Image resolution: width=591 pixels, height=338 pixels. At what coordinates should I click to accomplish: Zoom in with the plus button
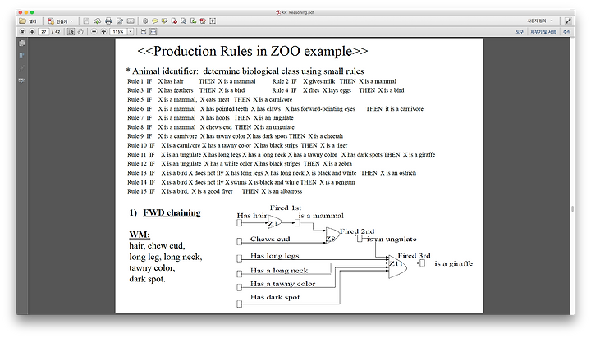click(x=103, y=32)
